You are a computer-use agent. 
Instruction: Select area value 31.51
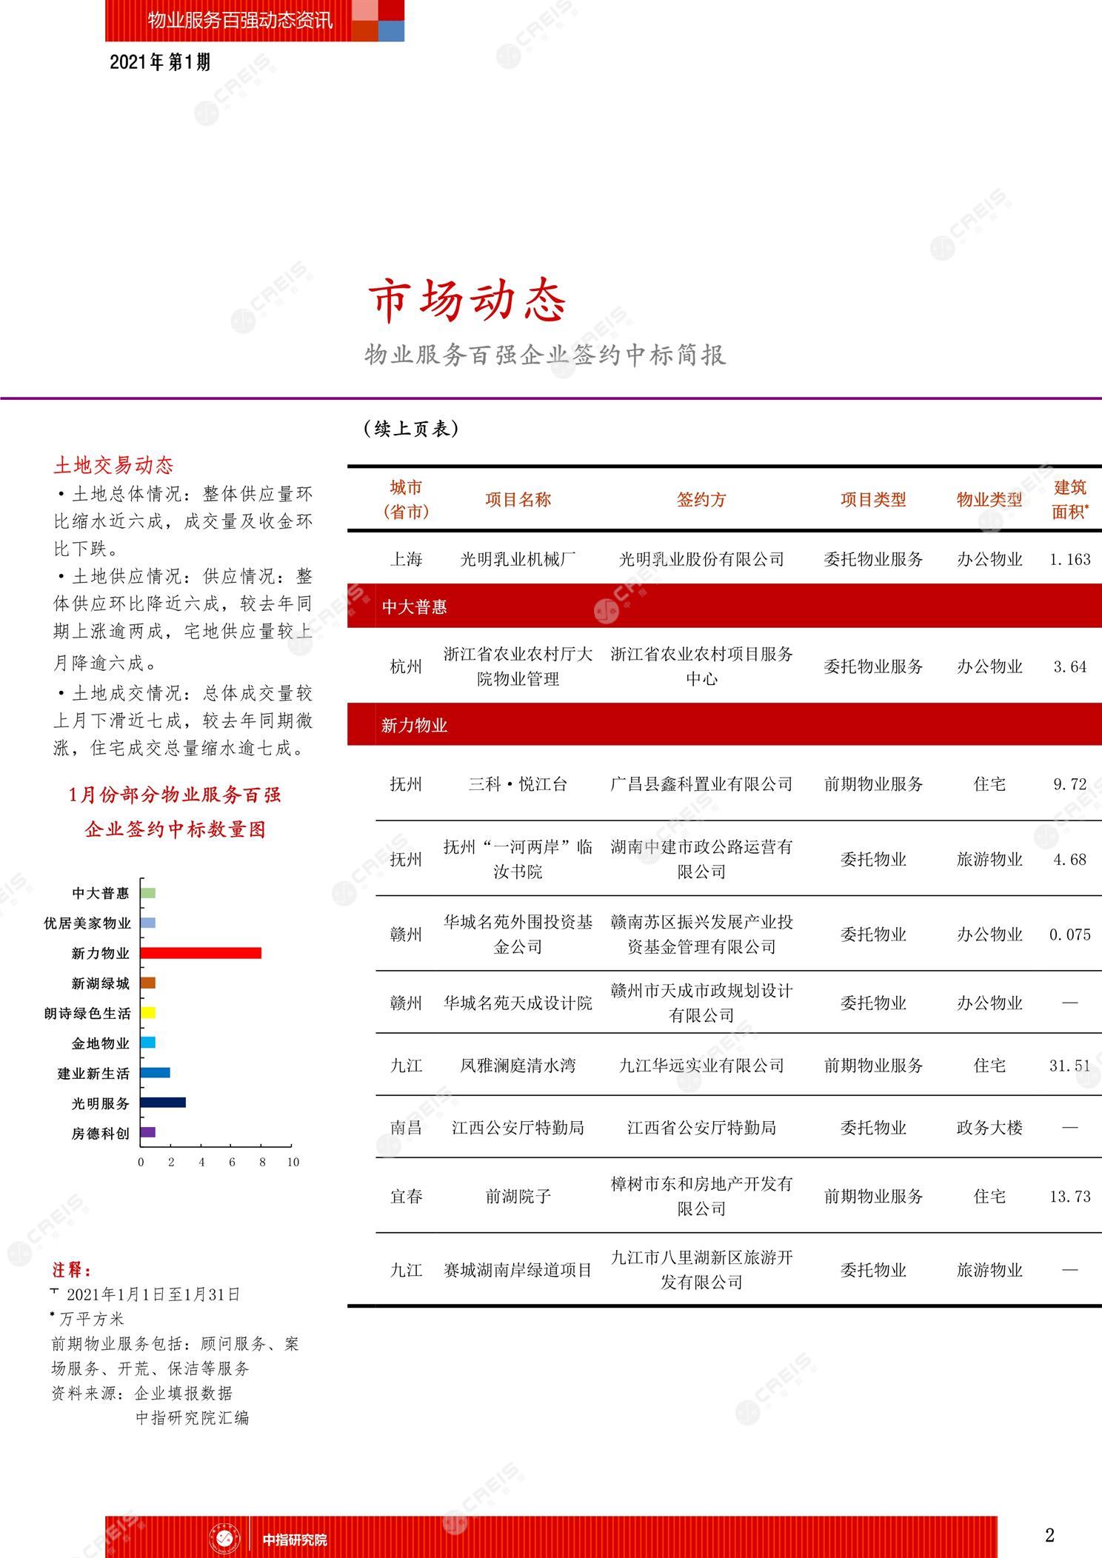tap(1070, 1066)
